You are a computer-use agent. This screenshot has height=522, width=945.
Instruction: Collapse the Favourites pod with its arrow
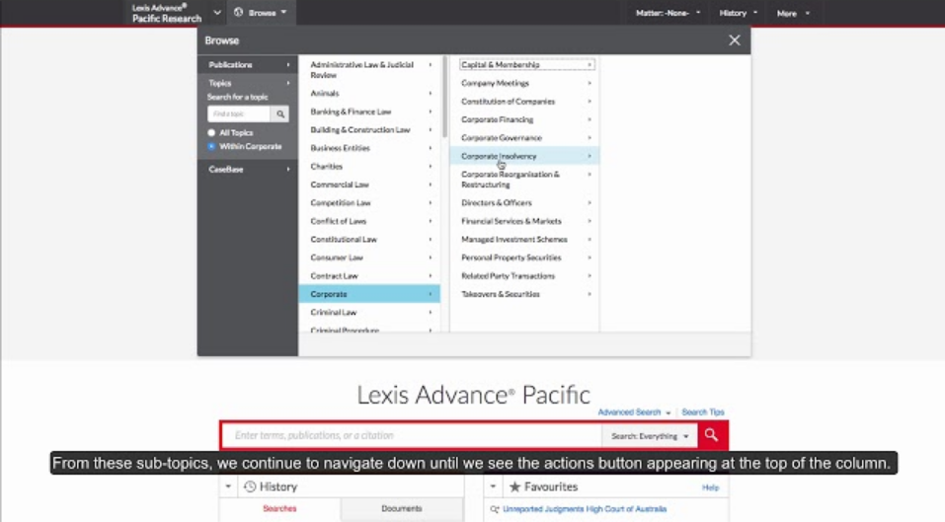pos(493,486)
